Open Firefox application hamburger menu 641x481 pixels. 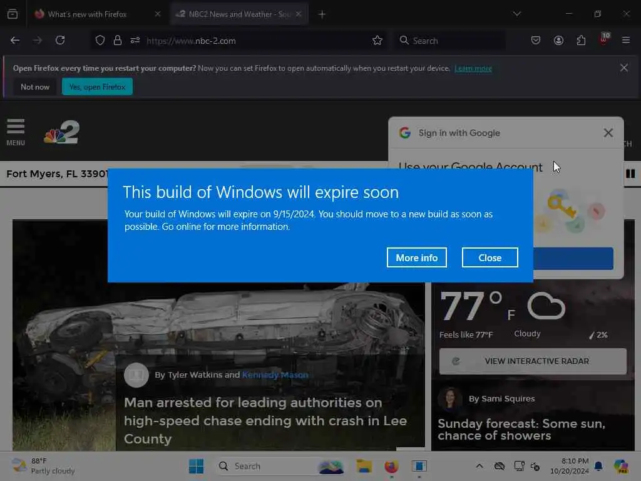pyautogui.click(x=626, y=41)
